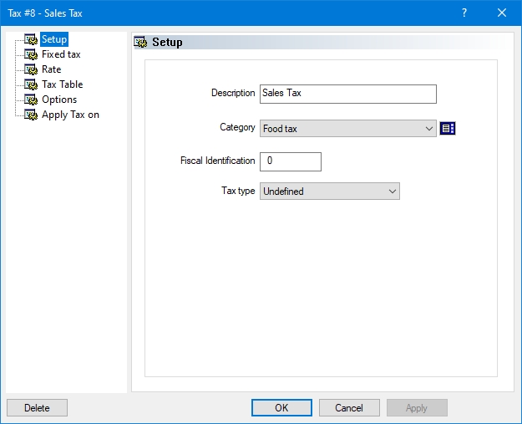Click the icon beside Setup in the tree
This screenshot has width=522, height=424.
(31, 39)
